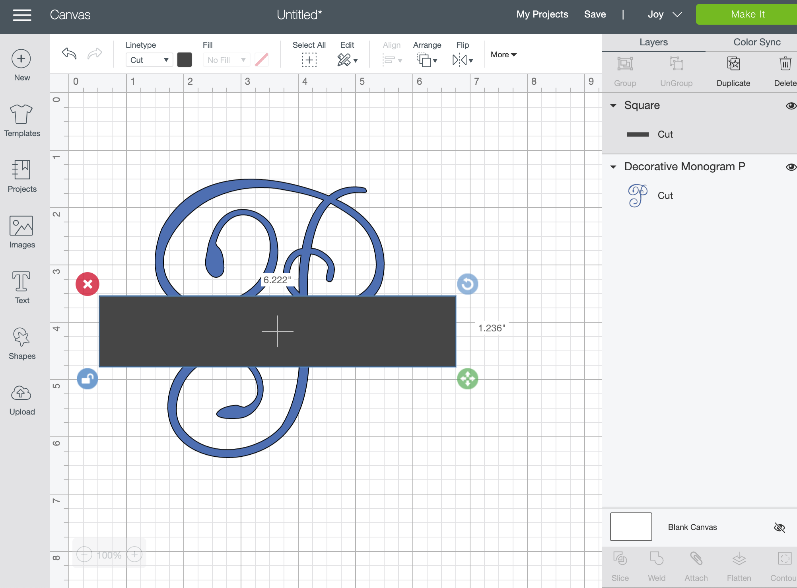797x588 pixels.
Task: Switch to the Color Sync tab
Action: coord(756,42)
